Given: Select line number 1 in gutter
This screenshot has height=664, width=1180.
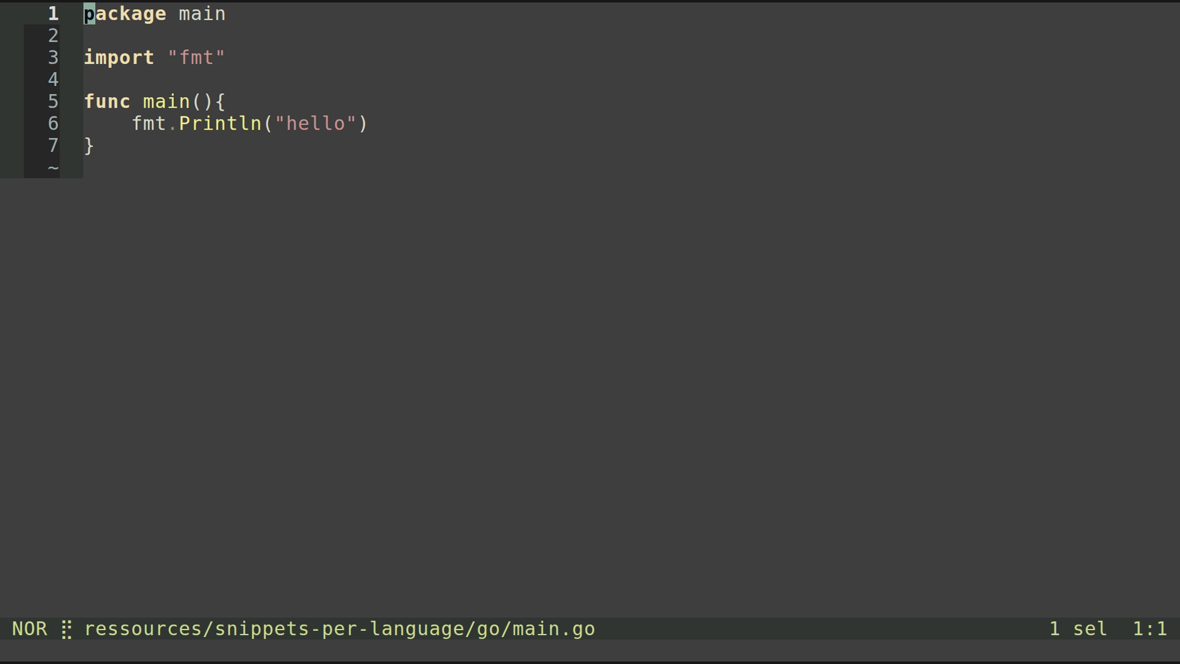Looking at the screenshot, I should (53, 14).
